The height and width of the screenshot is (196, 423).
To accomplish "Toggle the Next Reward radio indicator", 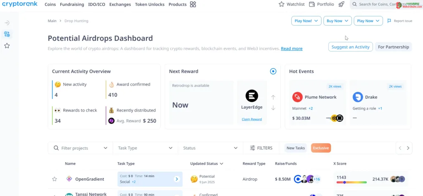I will (x=273, y=71).
